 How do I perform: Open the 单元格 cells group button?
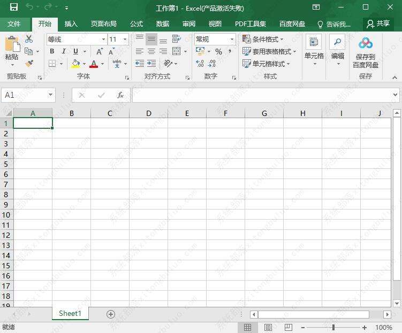[x=314, y=50]
